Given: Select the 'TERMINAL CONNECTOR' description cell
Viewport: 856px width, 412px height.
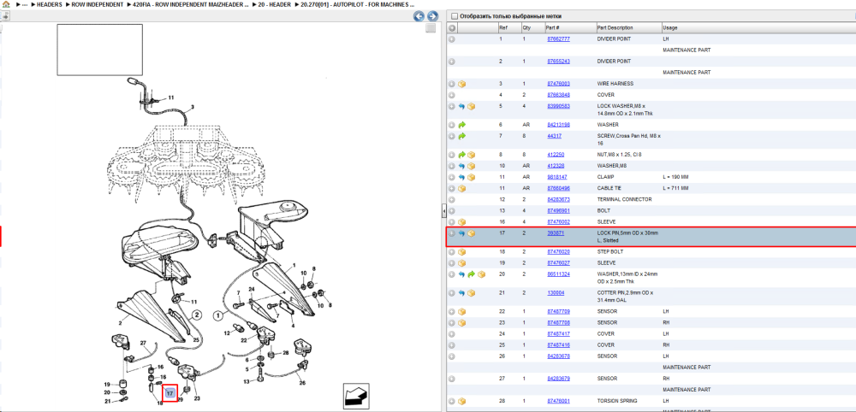Looking at the screenshot, I should (625, 199).
